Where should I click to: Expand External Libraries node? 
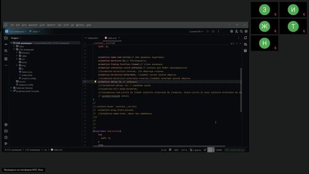point(12,88)
